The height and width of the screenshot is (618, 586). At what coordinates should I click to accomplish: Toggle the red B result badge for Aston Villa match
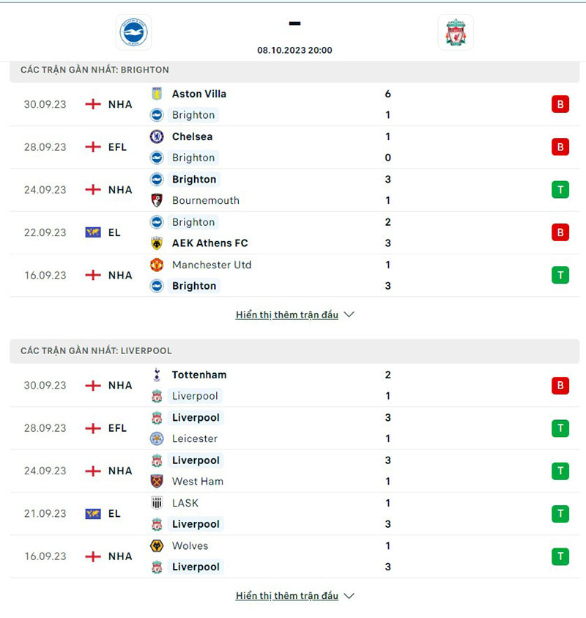pyautogui.click(x=560, y=104)
